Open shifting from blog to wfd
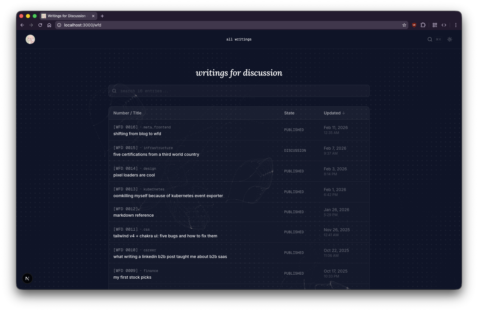Image resolution: width=478 pixels, height=311 pixels. 137,134
